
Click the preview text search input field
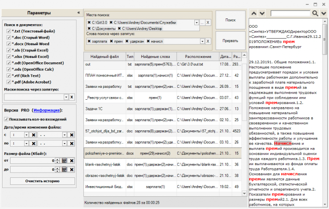(290, 13)
